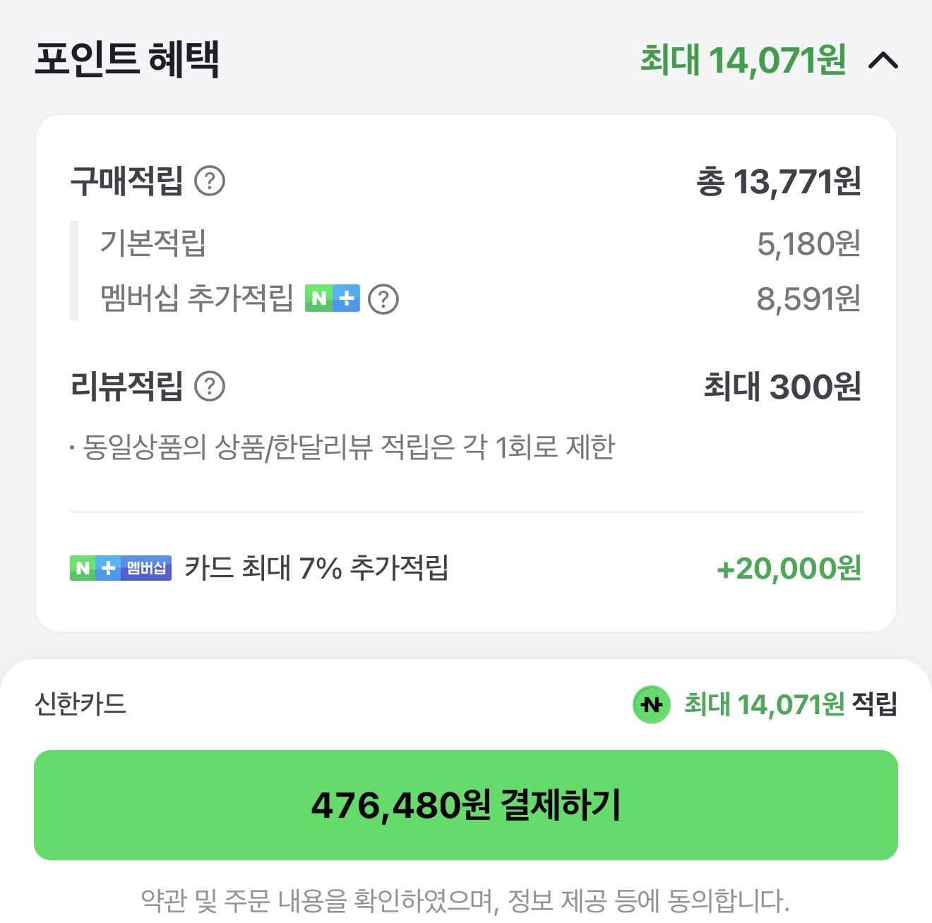Open the 리뷰적립 help icon

[x=210, y=386]
